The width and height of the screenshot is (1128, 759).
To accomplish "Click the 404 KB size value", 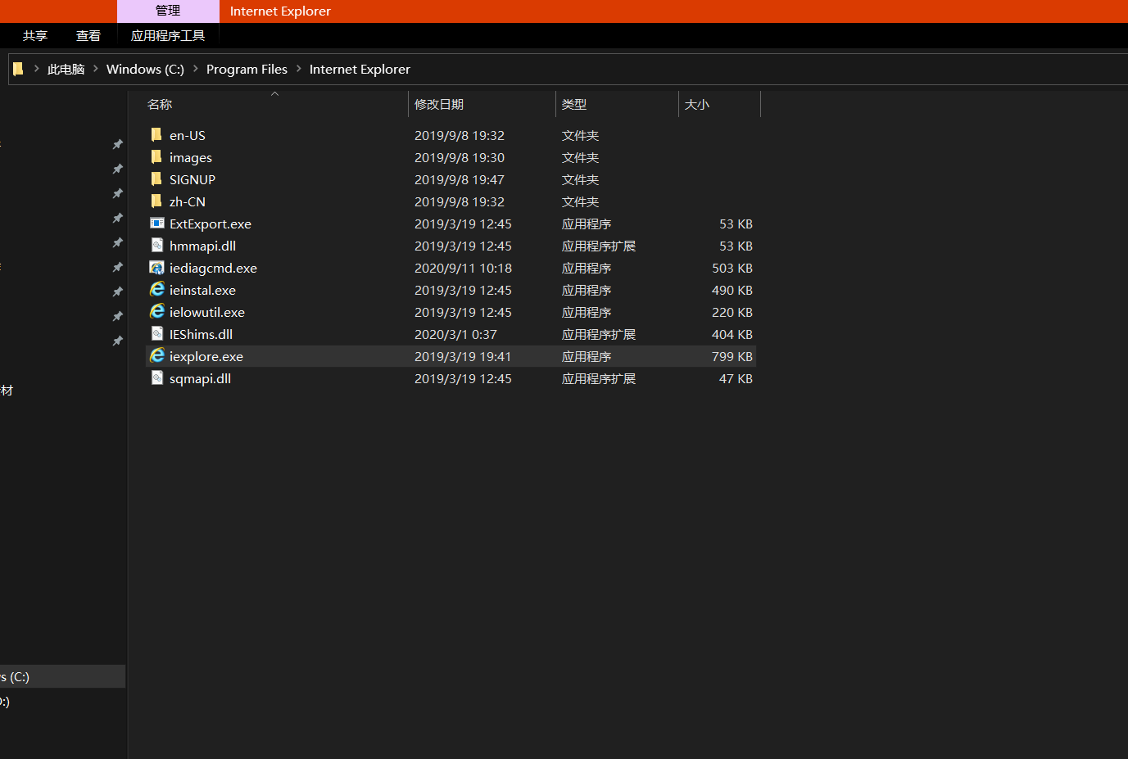I will [x=732, y=335].
